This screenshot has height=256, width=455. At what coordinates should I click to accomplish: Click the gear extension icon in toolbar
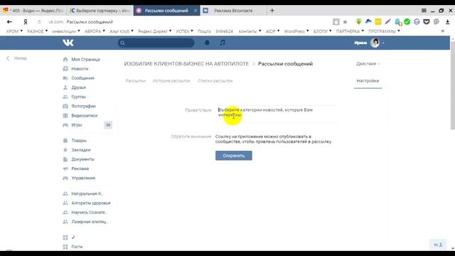436,22
